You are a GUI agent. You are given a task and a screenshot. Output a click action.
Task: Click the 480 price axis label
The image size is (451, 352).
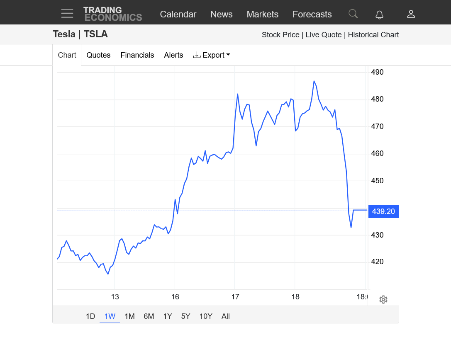(378, 99)
